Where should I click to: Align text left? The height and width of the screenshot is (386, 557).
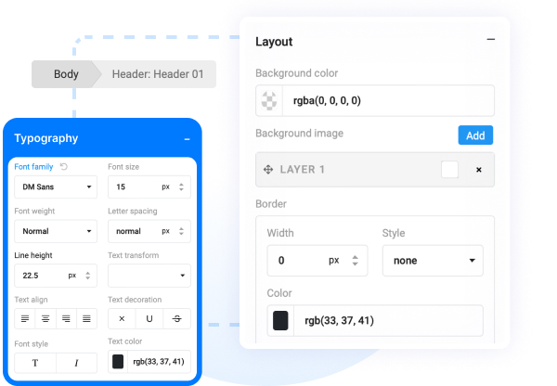click(x=25, y=318)
